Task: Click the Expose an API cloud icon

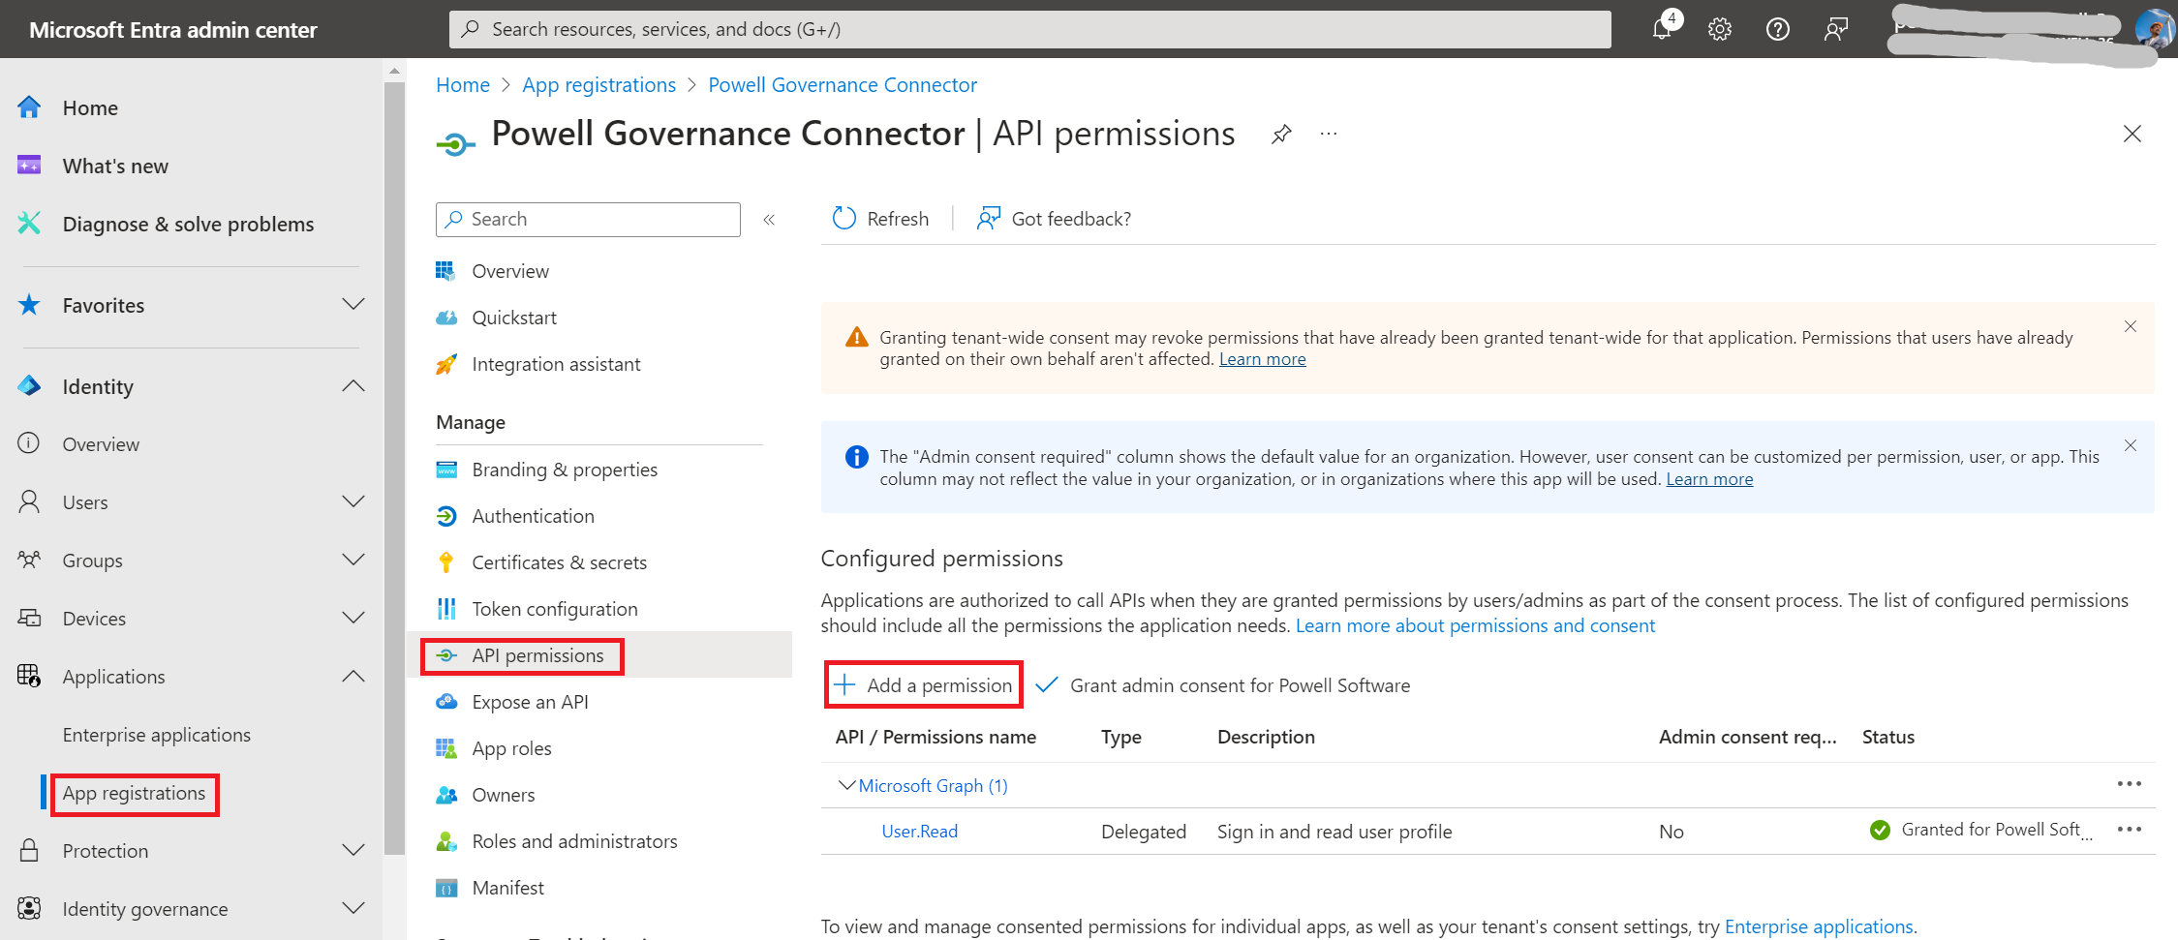Action: [445, 702]
